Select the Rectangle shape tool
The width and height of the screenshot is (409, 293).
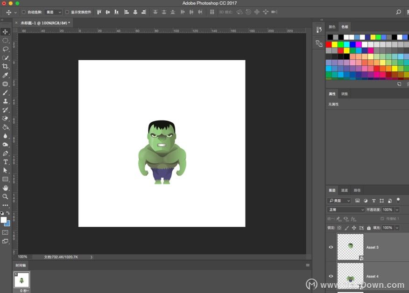coord(5,179)
